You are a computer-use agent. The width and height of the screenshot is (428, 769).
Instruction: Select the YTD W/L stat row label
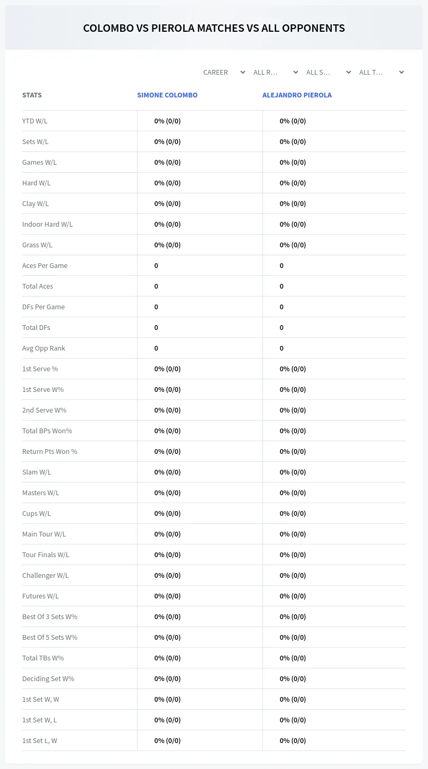pos(35,121)
